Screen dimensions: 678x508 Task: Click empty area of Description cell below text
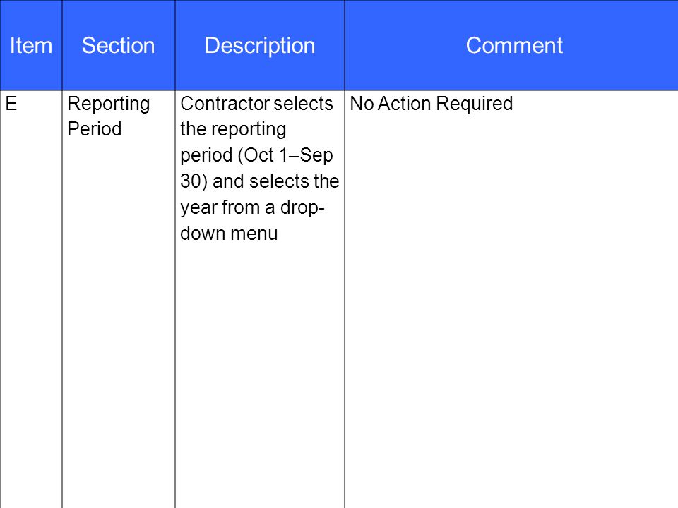[260, 376]
